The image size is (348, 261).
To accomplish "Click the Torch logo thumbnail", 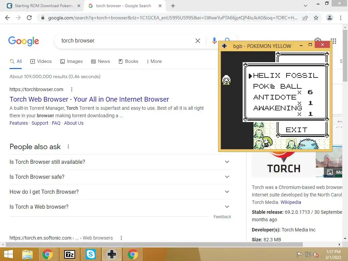I will 283,164.
